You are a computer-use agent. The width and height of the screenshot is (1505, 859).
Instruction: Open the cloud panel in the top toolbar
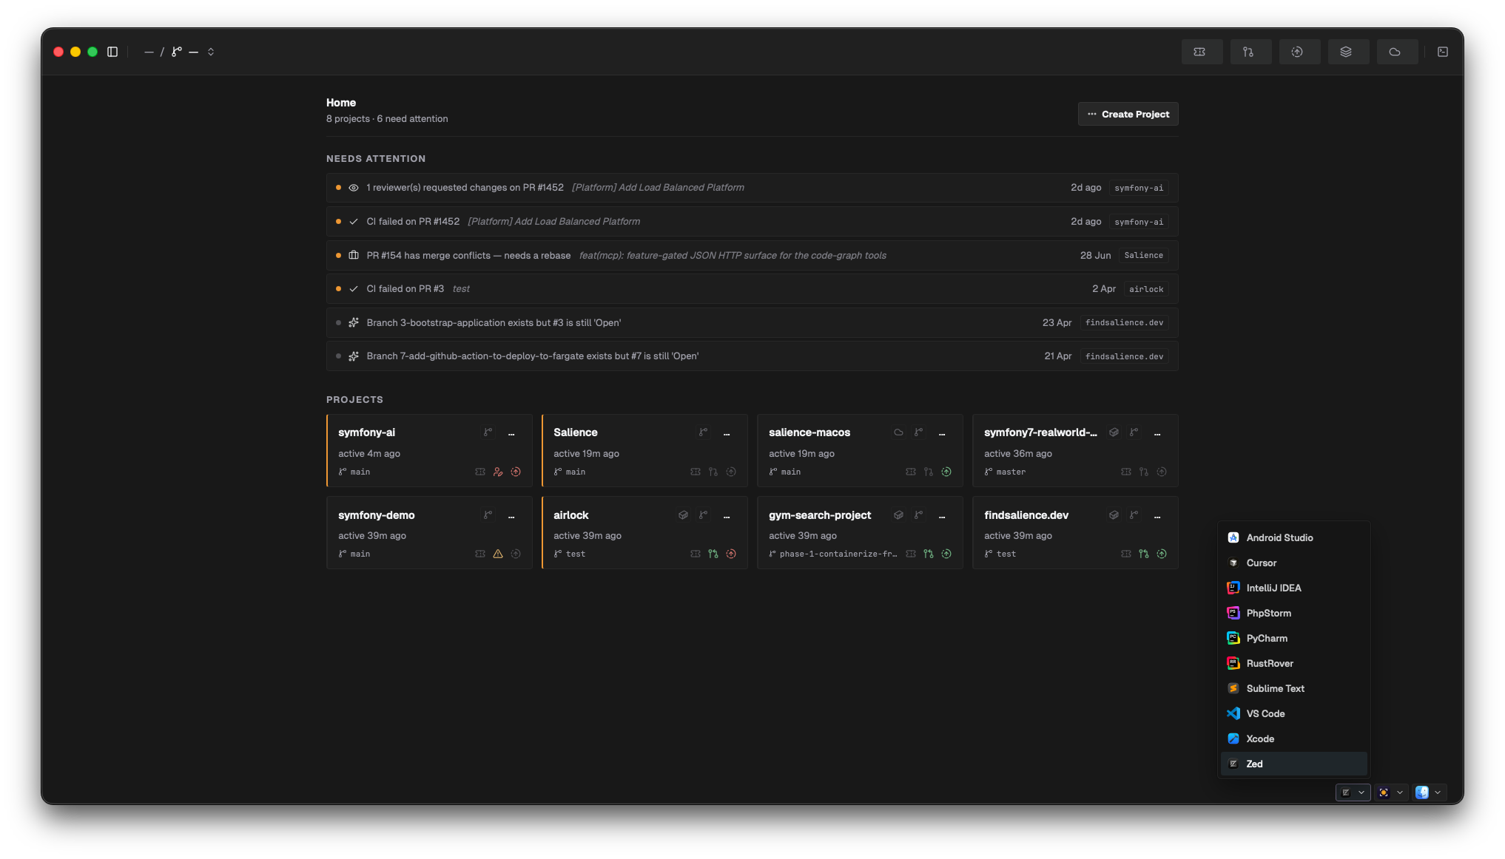pos(1396,52)
